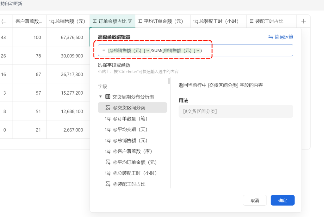This screenshot has height=217, width=324.
Task: Click the 选择字段或函数 label
Action: tap(114, 65)
